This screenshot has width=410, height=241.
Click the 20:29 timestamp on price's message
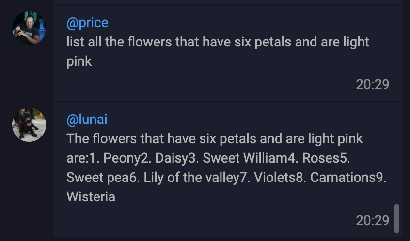(372, 84)
